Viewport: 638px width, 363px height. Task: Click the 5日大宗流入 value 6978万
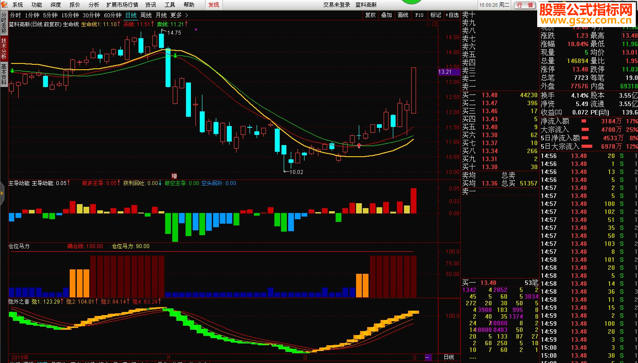(x=611, y=146)
